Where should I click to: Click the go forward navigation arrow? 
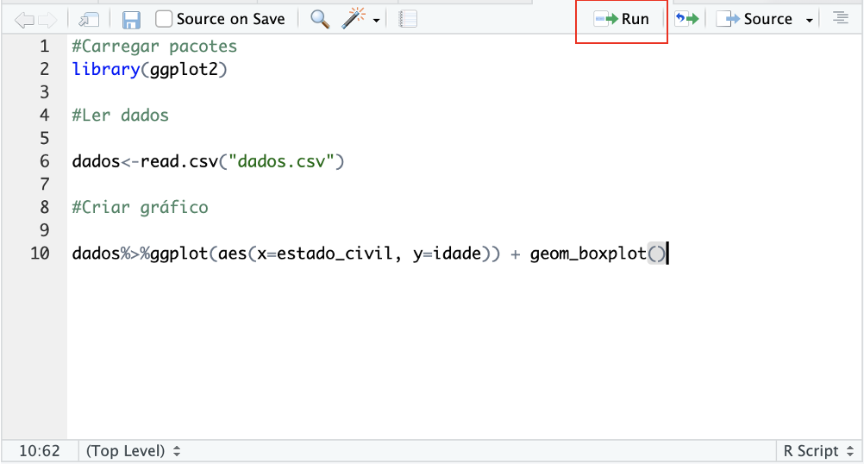point(47,19)
